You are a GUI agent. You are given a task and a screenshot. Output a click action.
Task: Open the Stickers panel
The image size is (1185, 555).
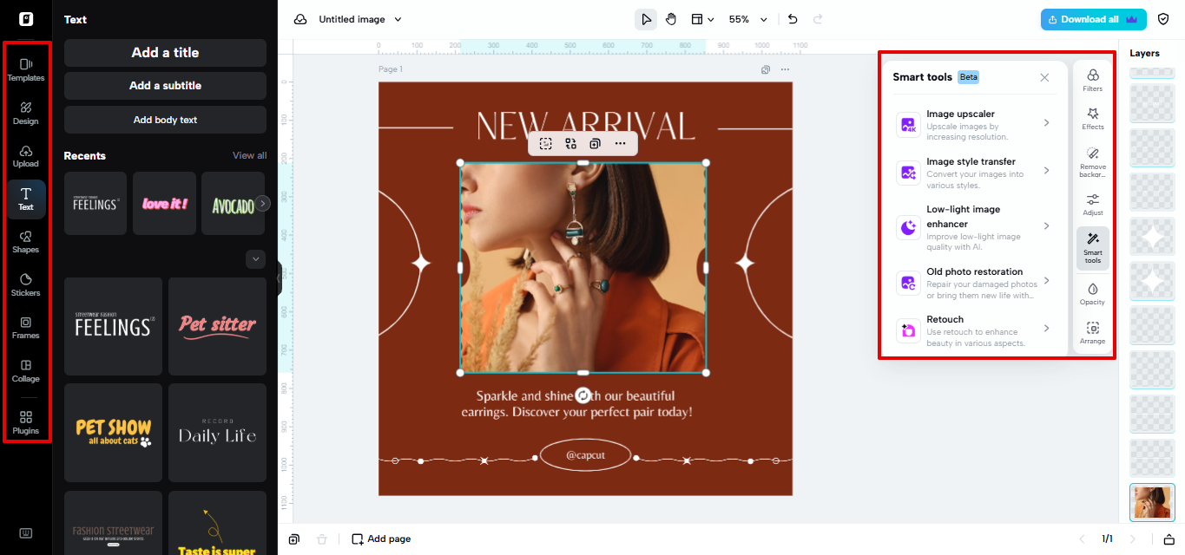(x=26, y=284)
